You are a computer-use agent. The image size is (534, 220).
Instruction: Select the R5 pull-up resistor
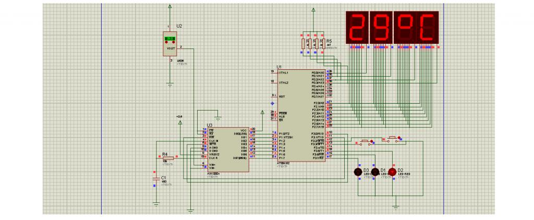click(x=323, y=44)
